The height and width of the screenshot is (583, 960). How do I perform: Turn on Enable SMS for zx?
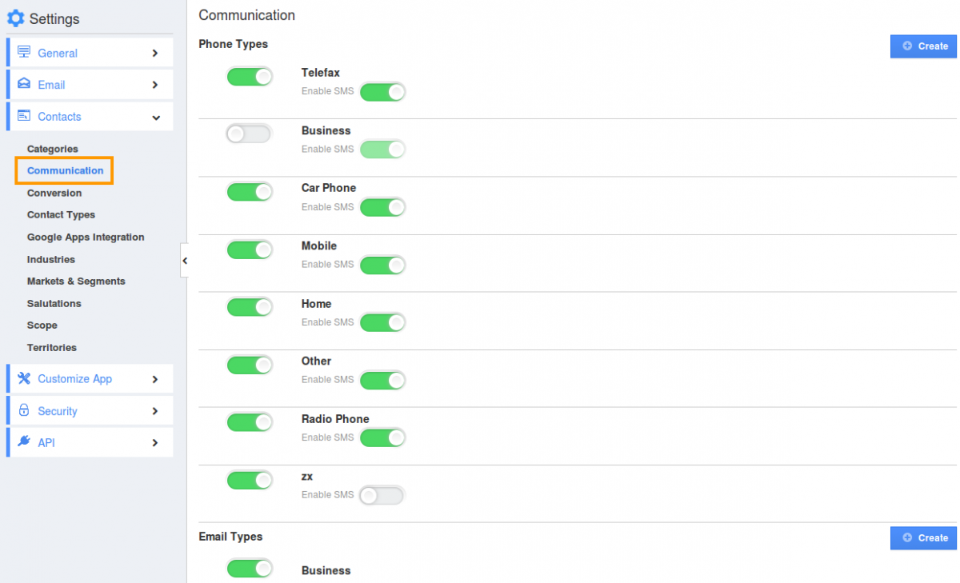pos(382,496)
